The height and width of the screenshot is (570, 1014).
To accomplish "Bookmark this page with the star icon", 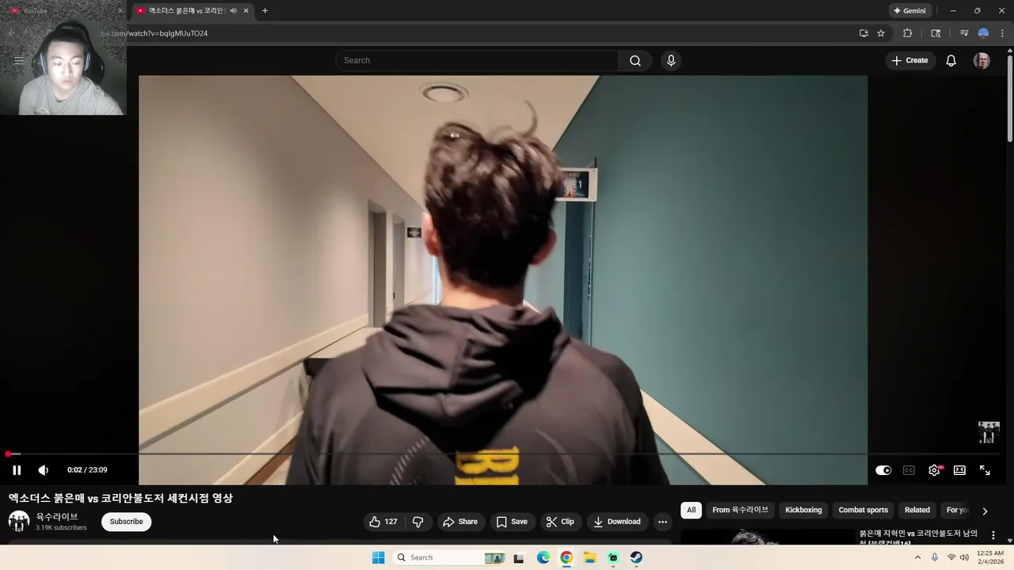I will coord(881,33).
